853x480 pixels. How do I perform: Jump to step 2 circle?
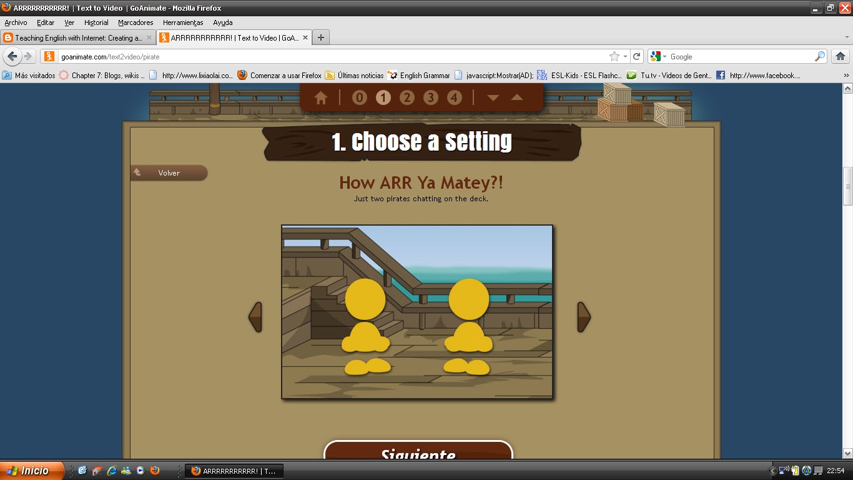pyautogui.click(x=407, y=97)
